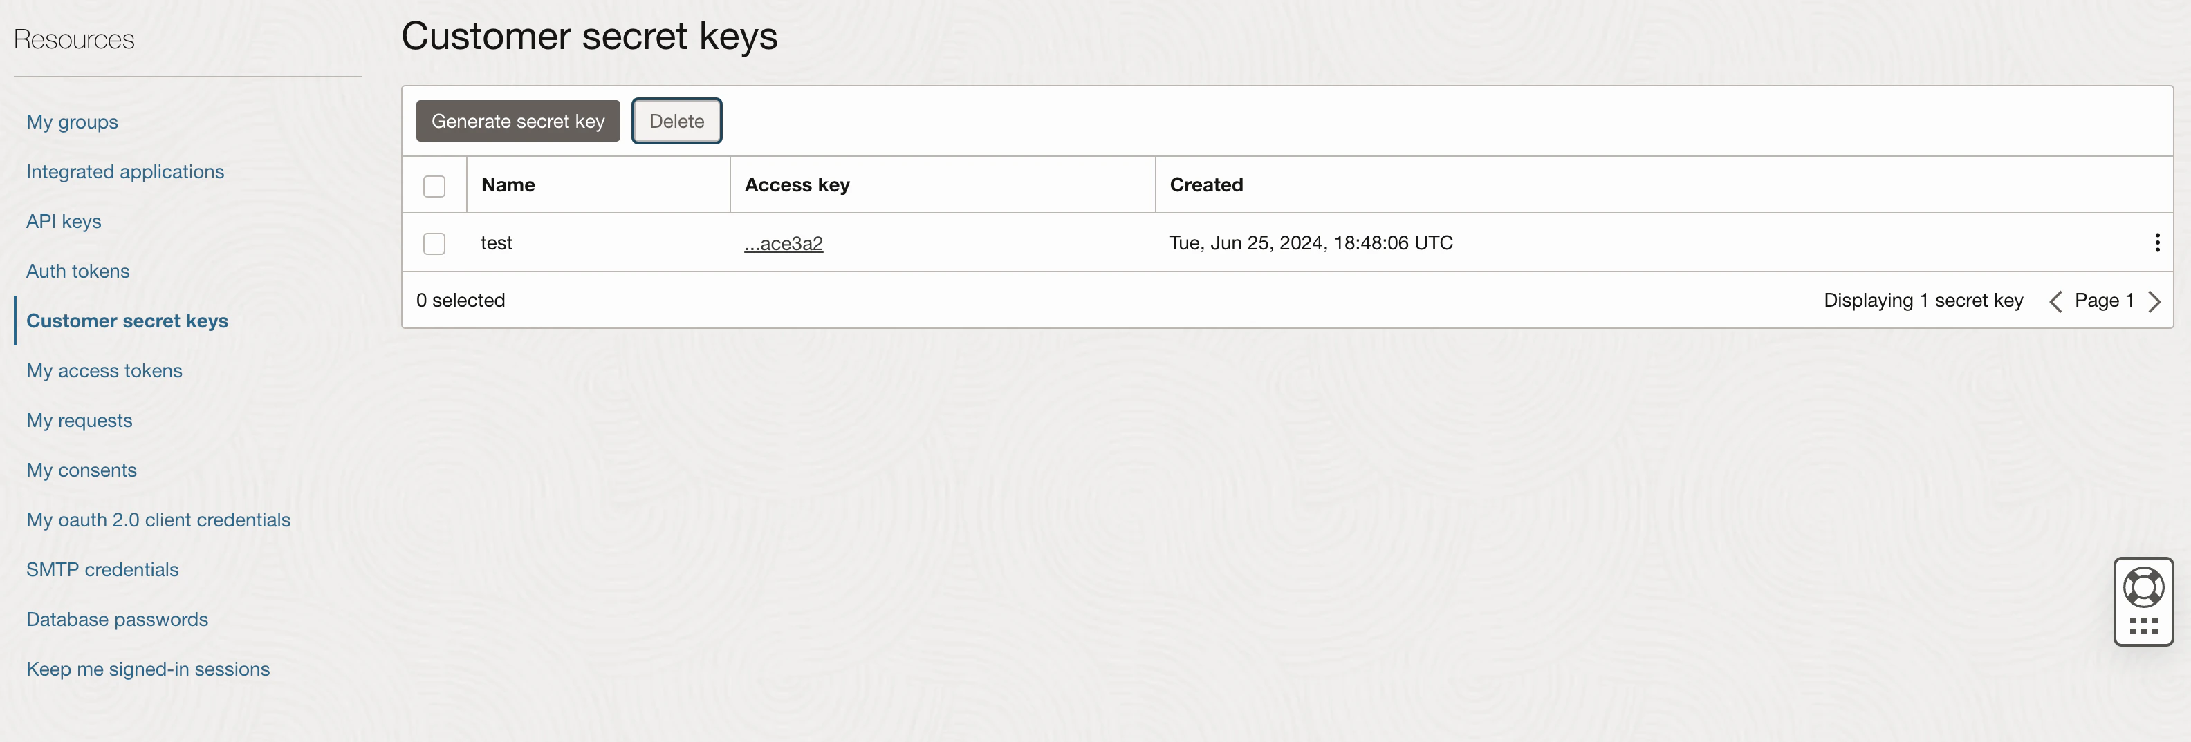Screen dimensions: 2191x742
Task: Click the Customer secret keys sidebar item
Action: pos(127,321)
